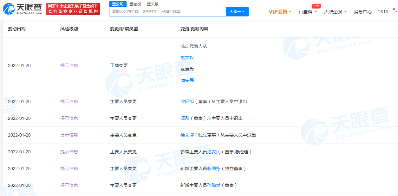The image size is (398, 196).
Task: Switch to the 查关系 search tab
Action: pos(153,4)
